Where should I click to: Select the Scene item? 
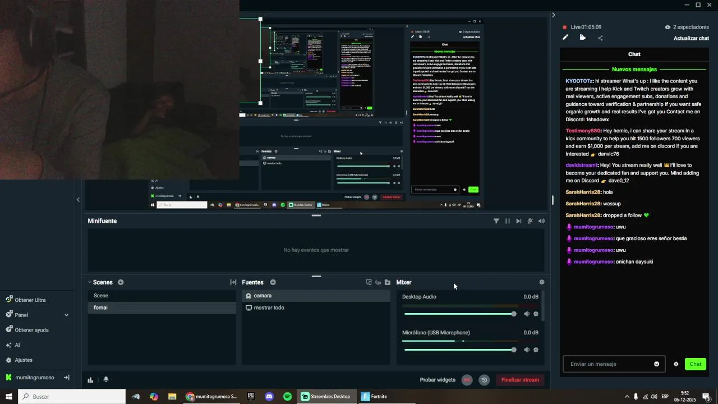162,296
